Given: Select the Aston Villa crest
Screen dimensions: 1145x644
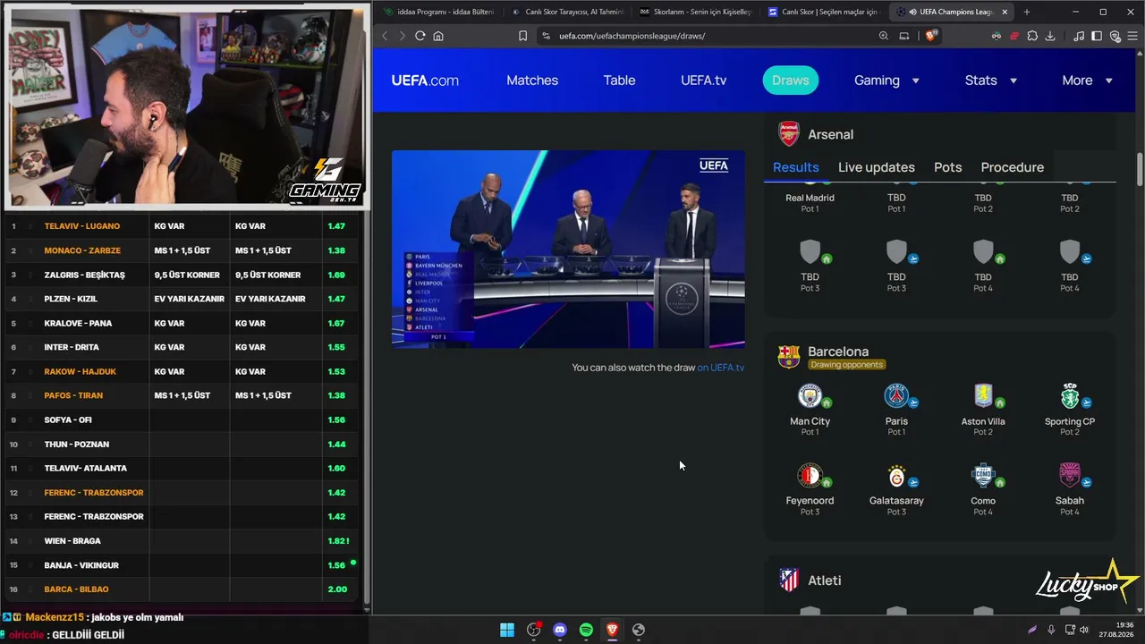Looking at the screenshot, I should tap(983, 395).
